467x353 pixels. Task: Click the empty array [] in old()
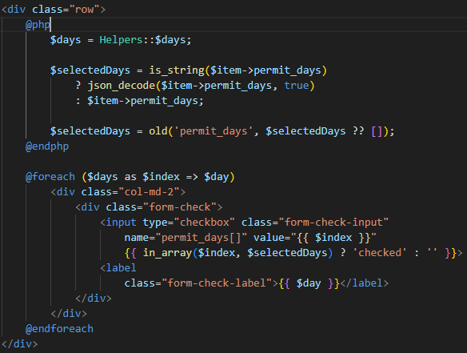click(377, 131)
